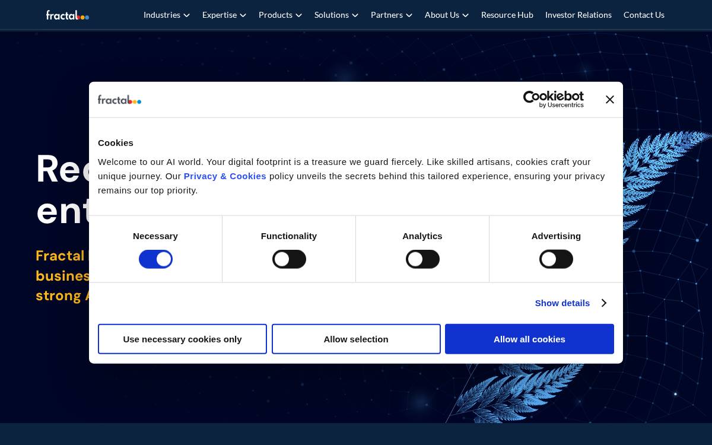712x445 pixels.
Task: Expand the Products navigation menu
Action: pyautogui.click(x=281, y=15)
